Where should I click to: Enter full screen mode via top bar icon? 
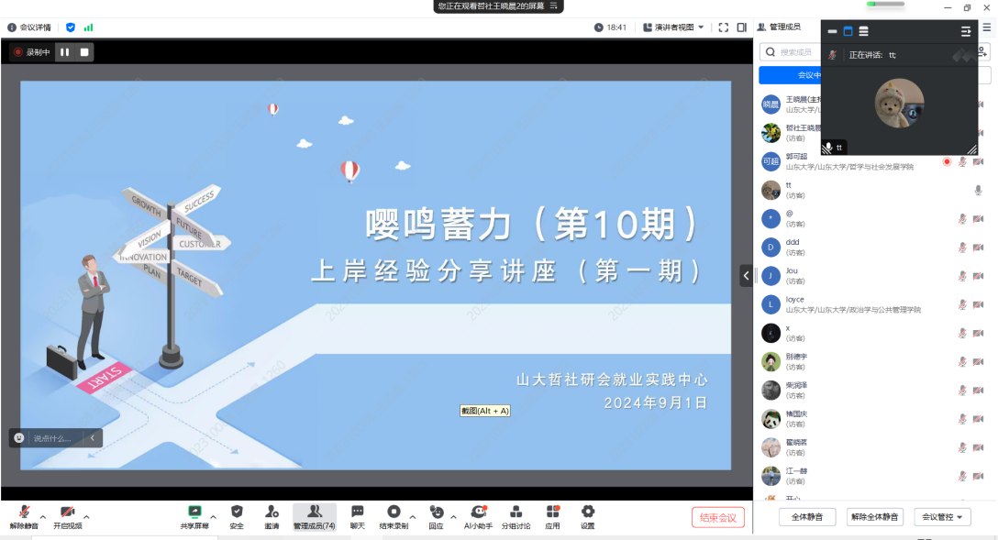(723, 28)
